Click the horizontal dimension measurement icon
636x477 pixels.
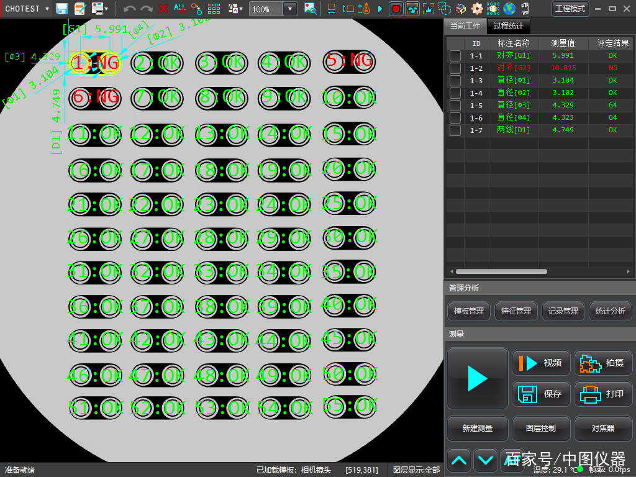(x=332, y=9)
